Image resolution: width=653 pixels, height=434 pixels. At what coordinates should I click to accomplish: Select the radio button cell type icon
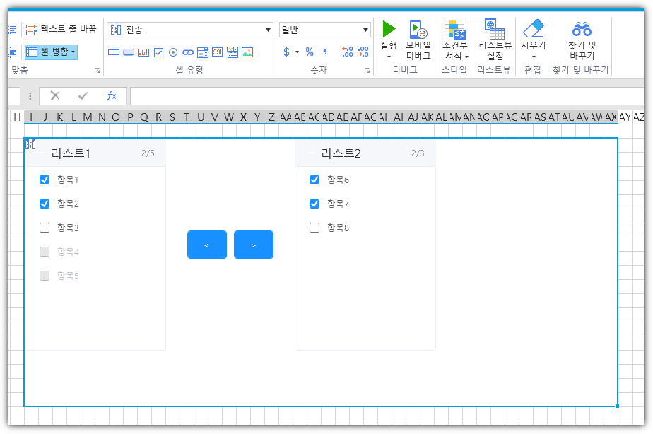tap(173, 52)
